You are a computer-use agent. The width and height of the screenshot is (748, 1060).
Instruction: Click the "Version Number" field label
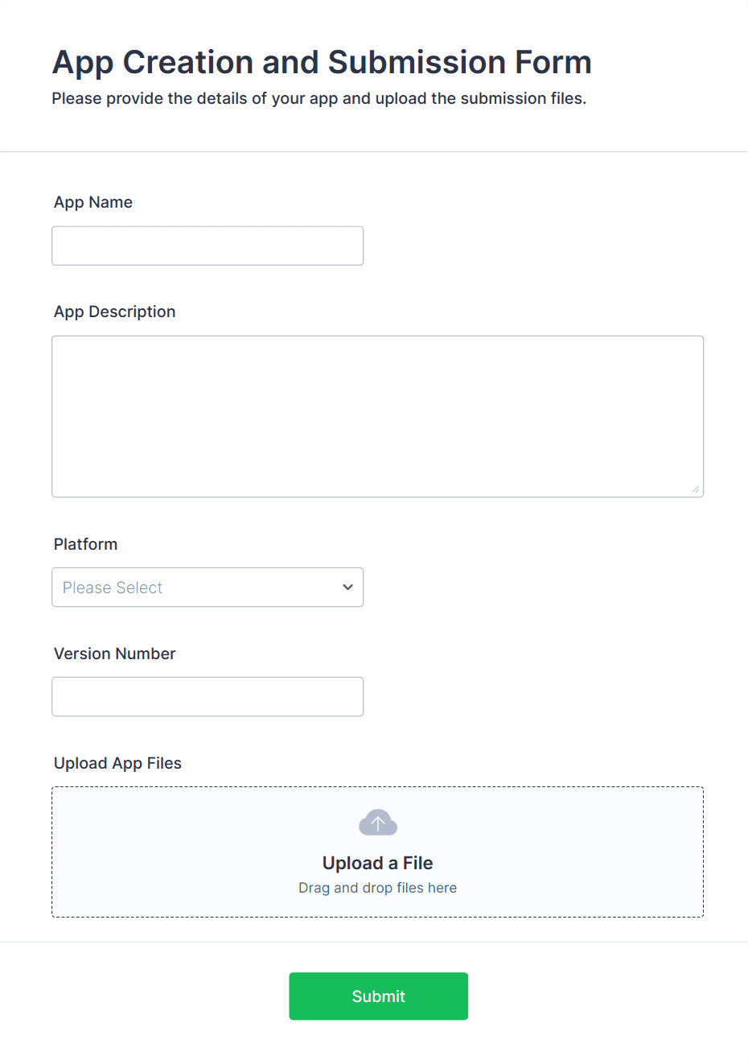114,654
